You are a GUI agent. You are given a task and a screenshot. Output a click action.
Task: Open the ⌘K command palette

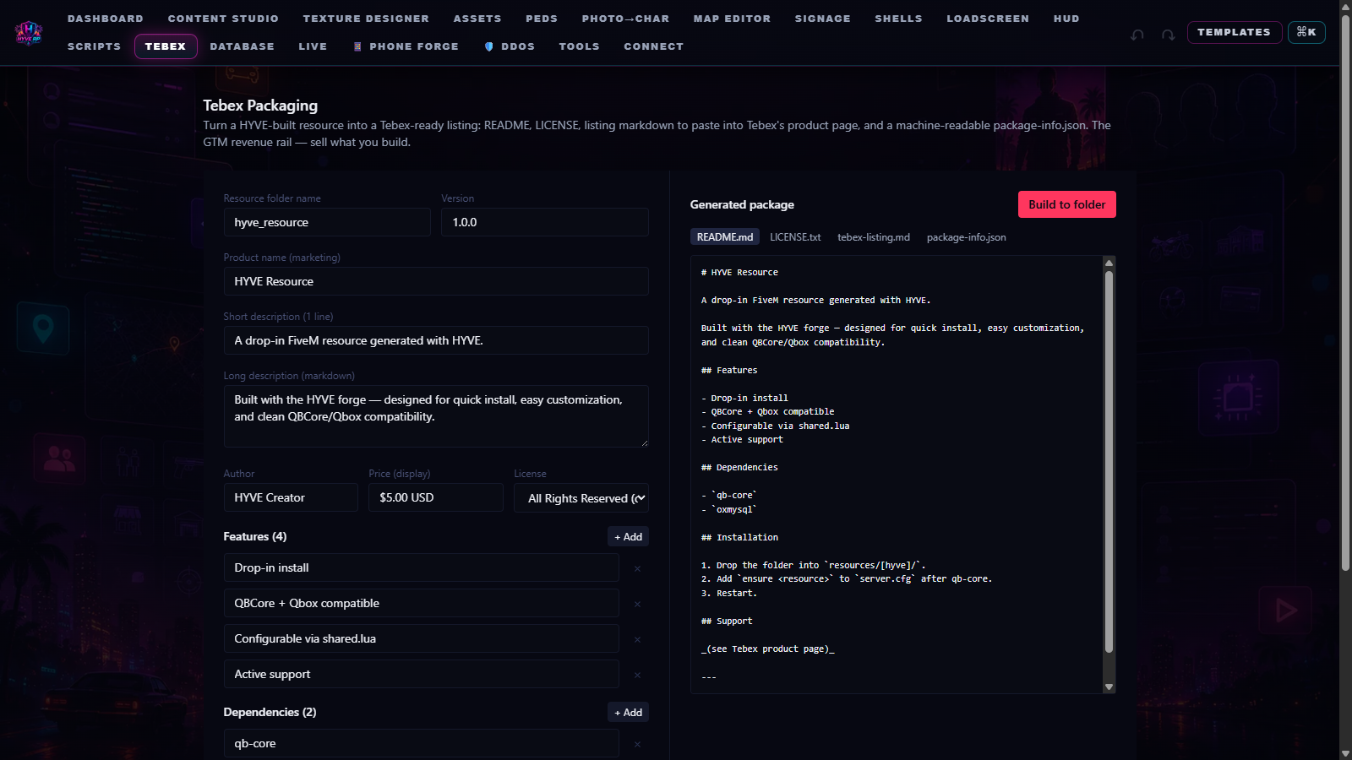click(x=1306, y=32)
